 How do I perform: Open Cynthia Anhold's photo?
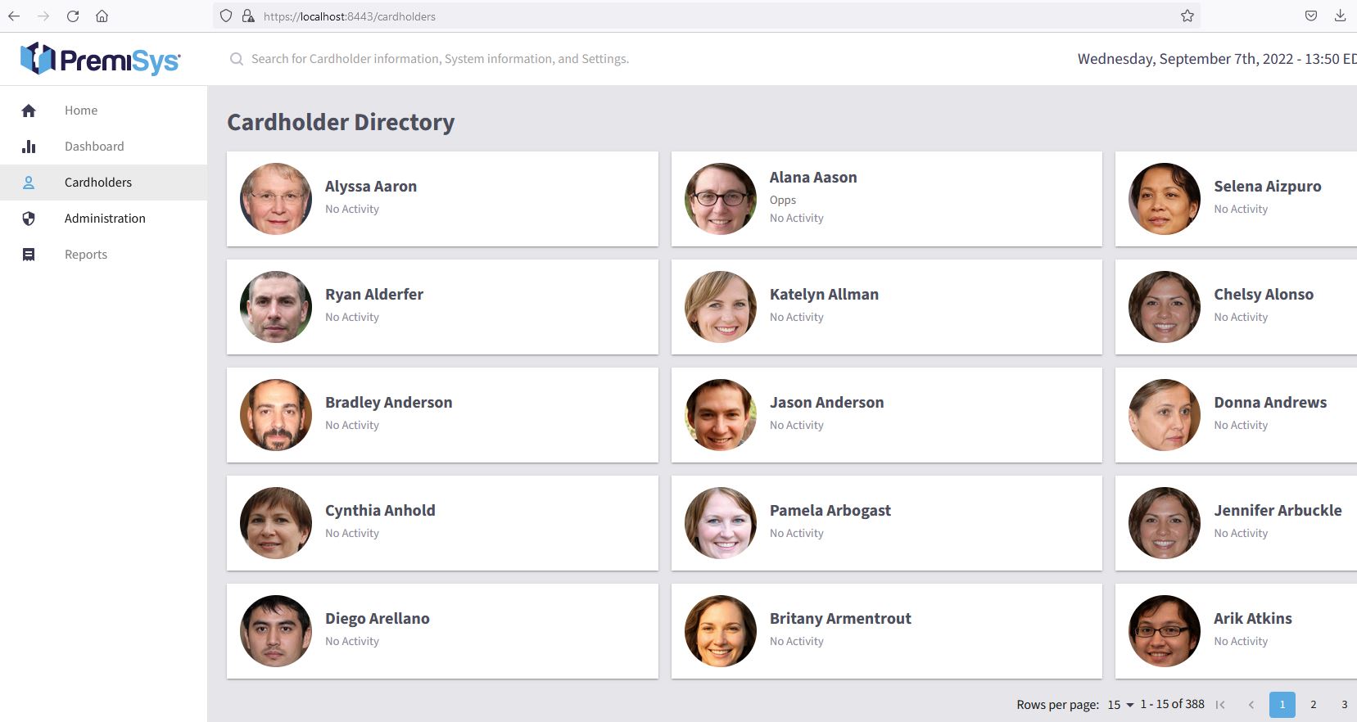pyautogui.click(x=276, y=523)
